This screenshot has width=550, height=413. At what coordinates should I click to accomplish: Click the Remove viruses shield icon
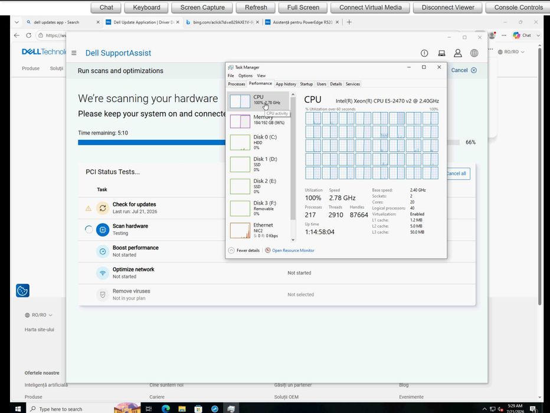point(103,295)
